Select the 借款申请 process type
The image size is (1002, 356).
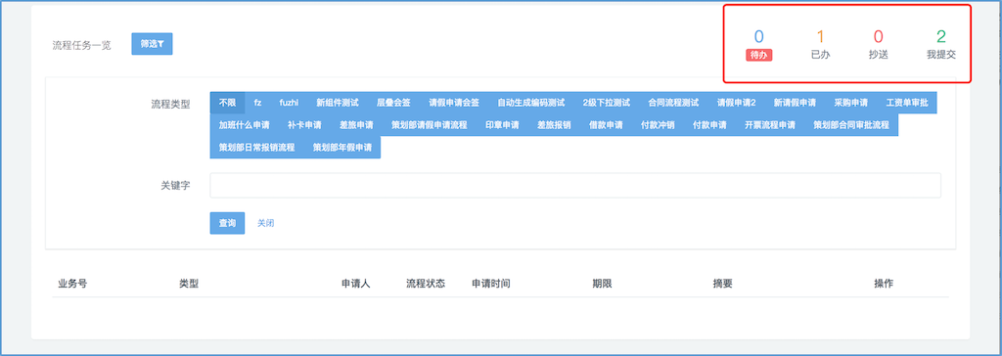click(x=606, y=125)
